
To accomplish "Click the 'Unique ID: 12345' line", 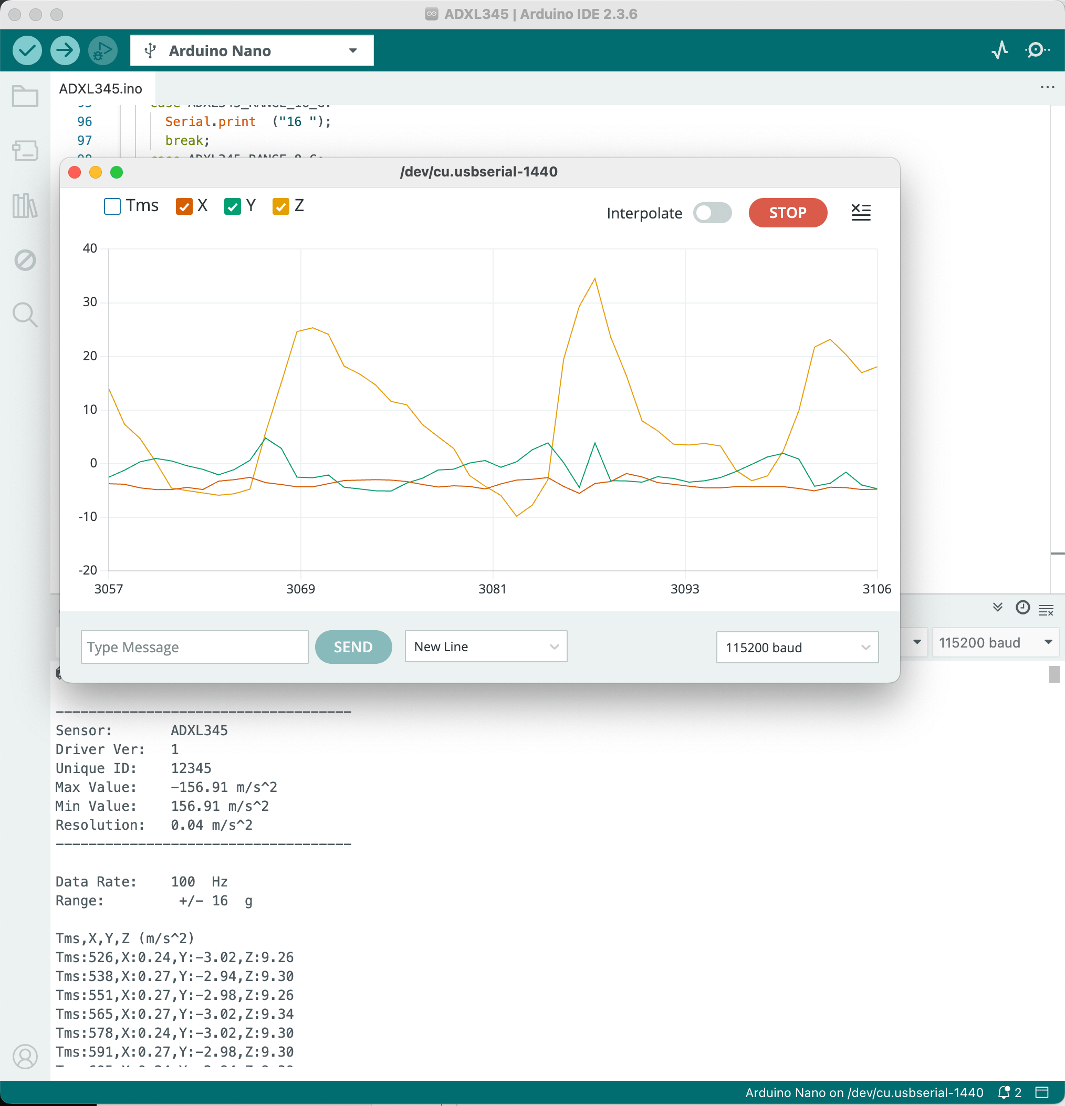I will click(x=133, y=768).
